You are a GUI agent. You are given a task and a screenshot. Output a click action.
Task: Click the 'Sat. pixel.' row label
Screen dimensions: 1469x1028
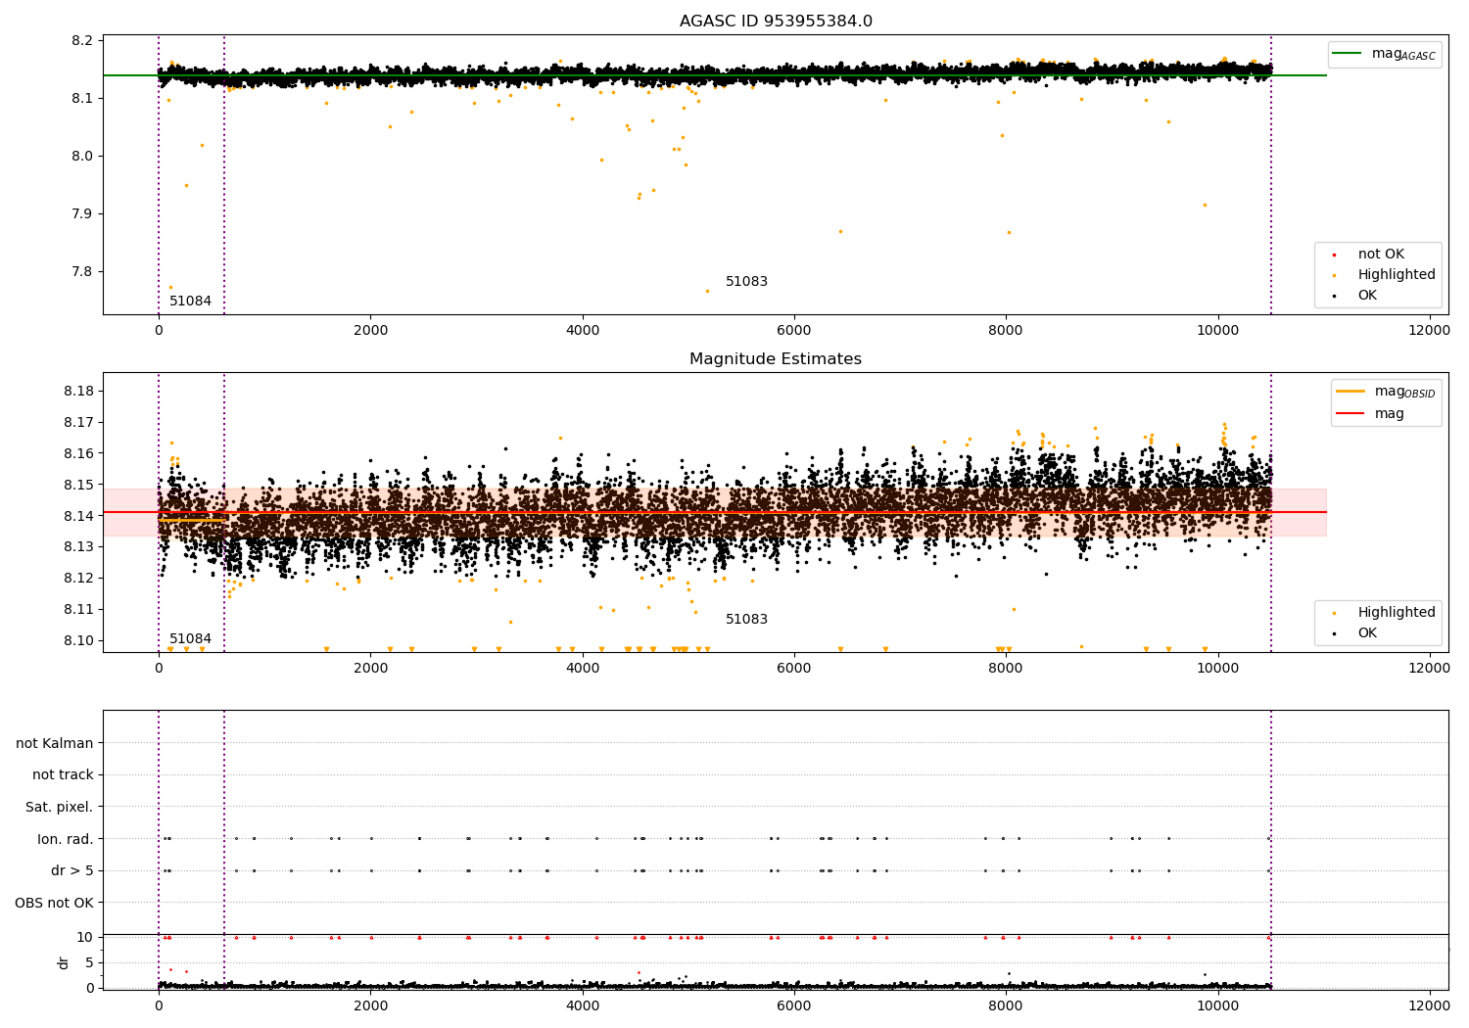(x=60, y=808)
